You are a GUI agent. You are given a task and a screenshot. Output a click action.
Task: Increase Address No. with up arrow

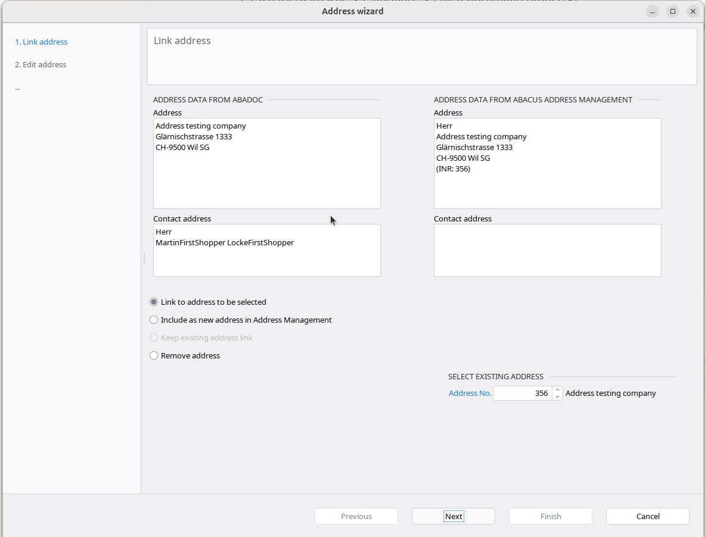557,390
